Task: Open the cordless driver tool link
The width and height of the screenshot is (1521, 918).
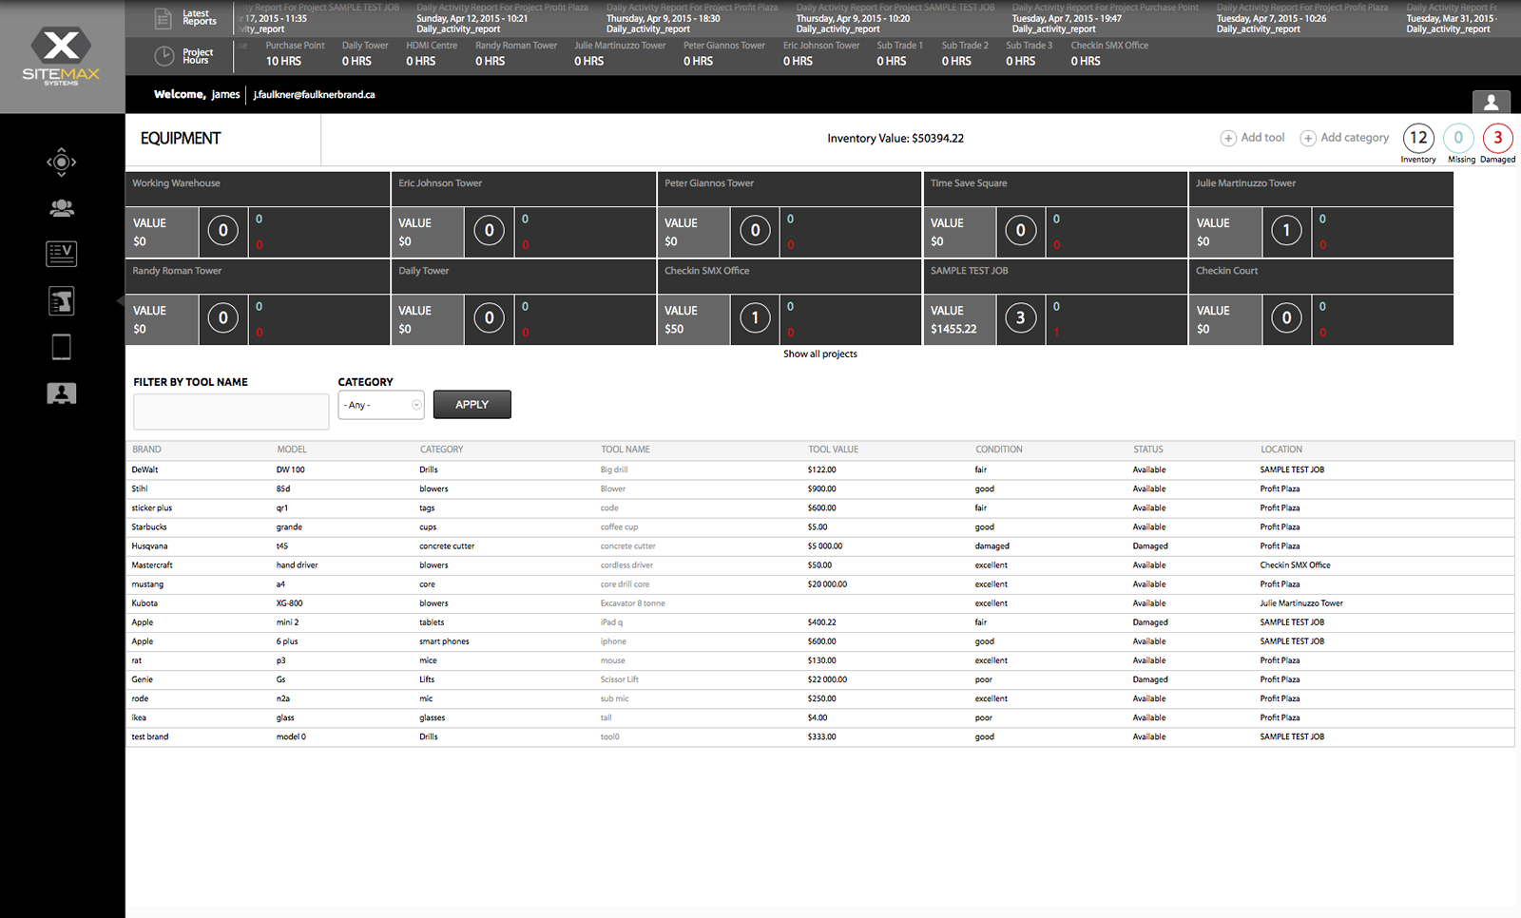Action: click(626, 565)
